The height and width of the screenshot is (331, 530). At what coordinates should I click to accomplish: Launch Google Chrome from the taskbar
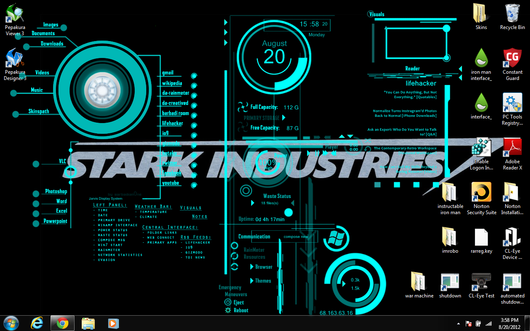click(62, 323)
